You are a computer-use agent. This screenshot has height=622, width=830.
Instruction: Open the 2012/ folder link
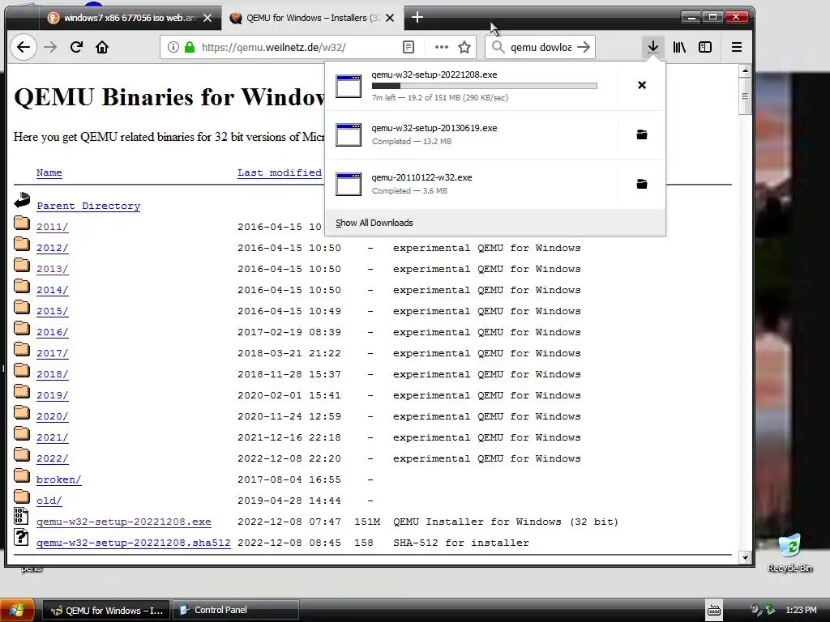(x=53, y=248)
